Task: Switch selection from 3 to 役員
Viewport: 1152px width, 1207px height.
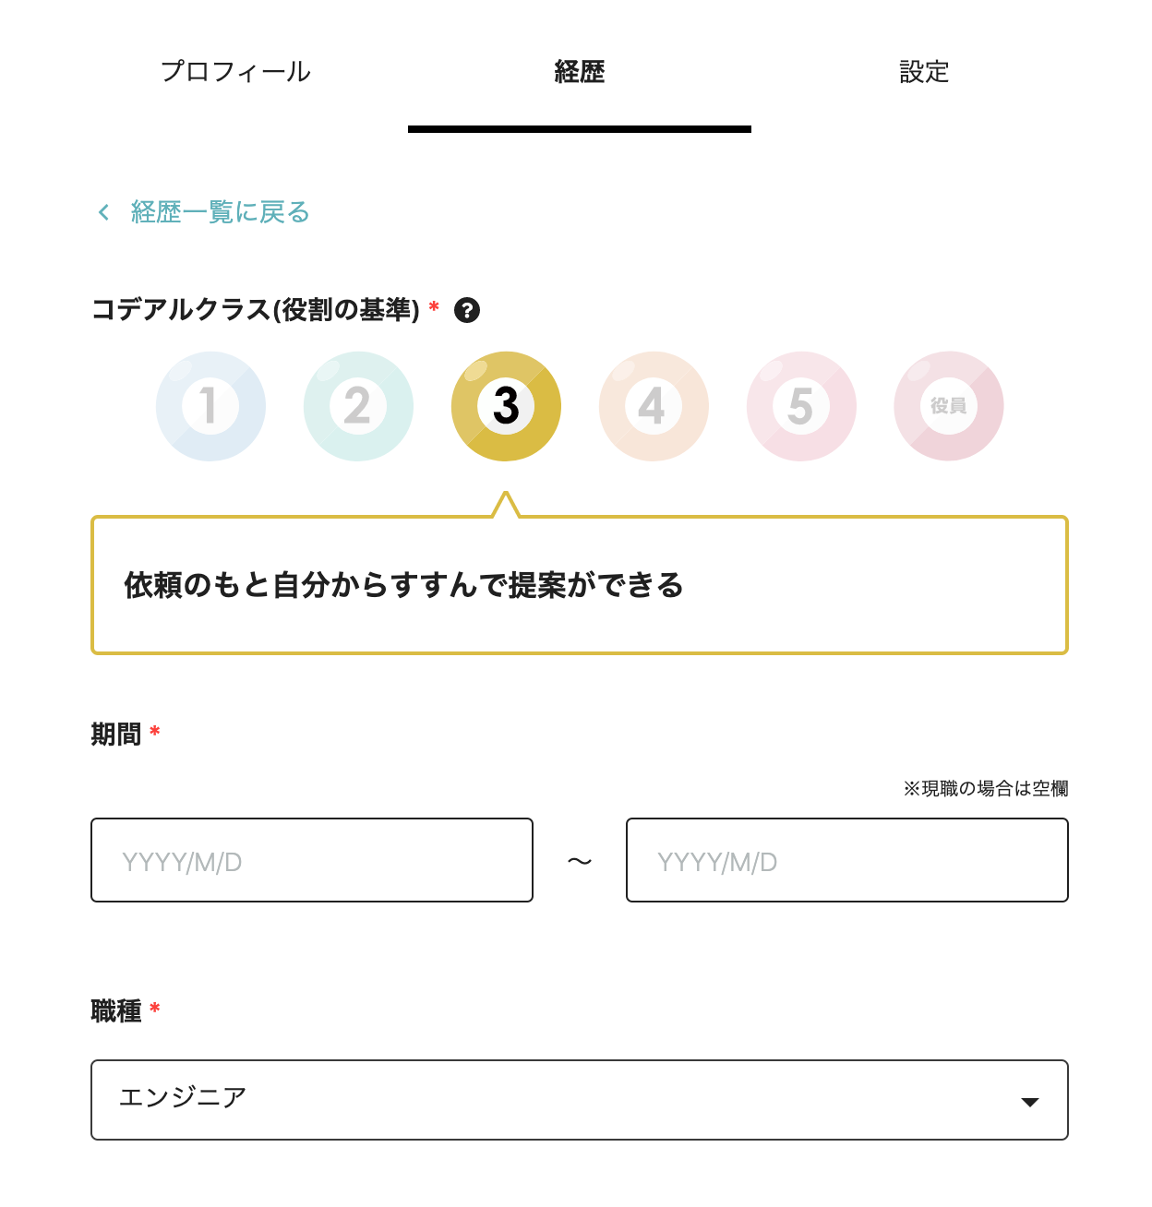Action: pos(948,406)
